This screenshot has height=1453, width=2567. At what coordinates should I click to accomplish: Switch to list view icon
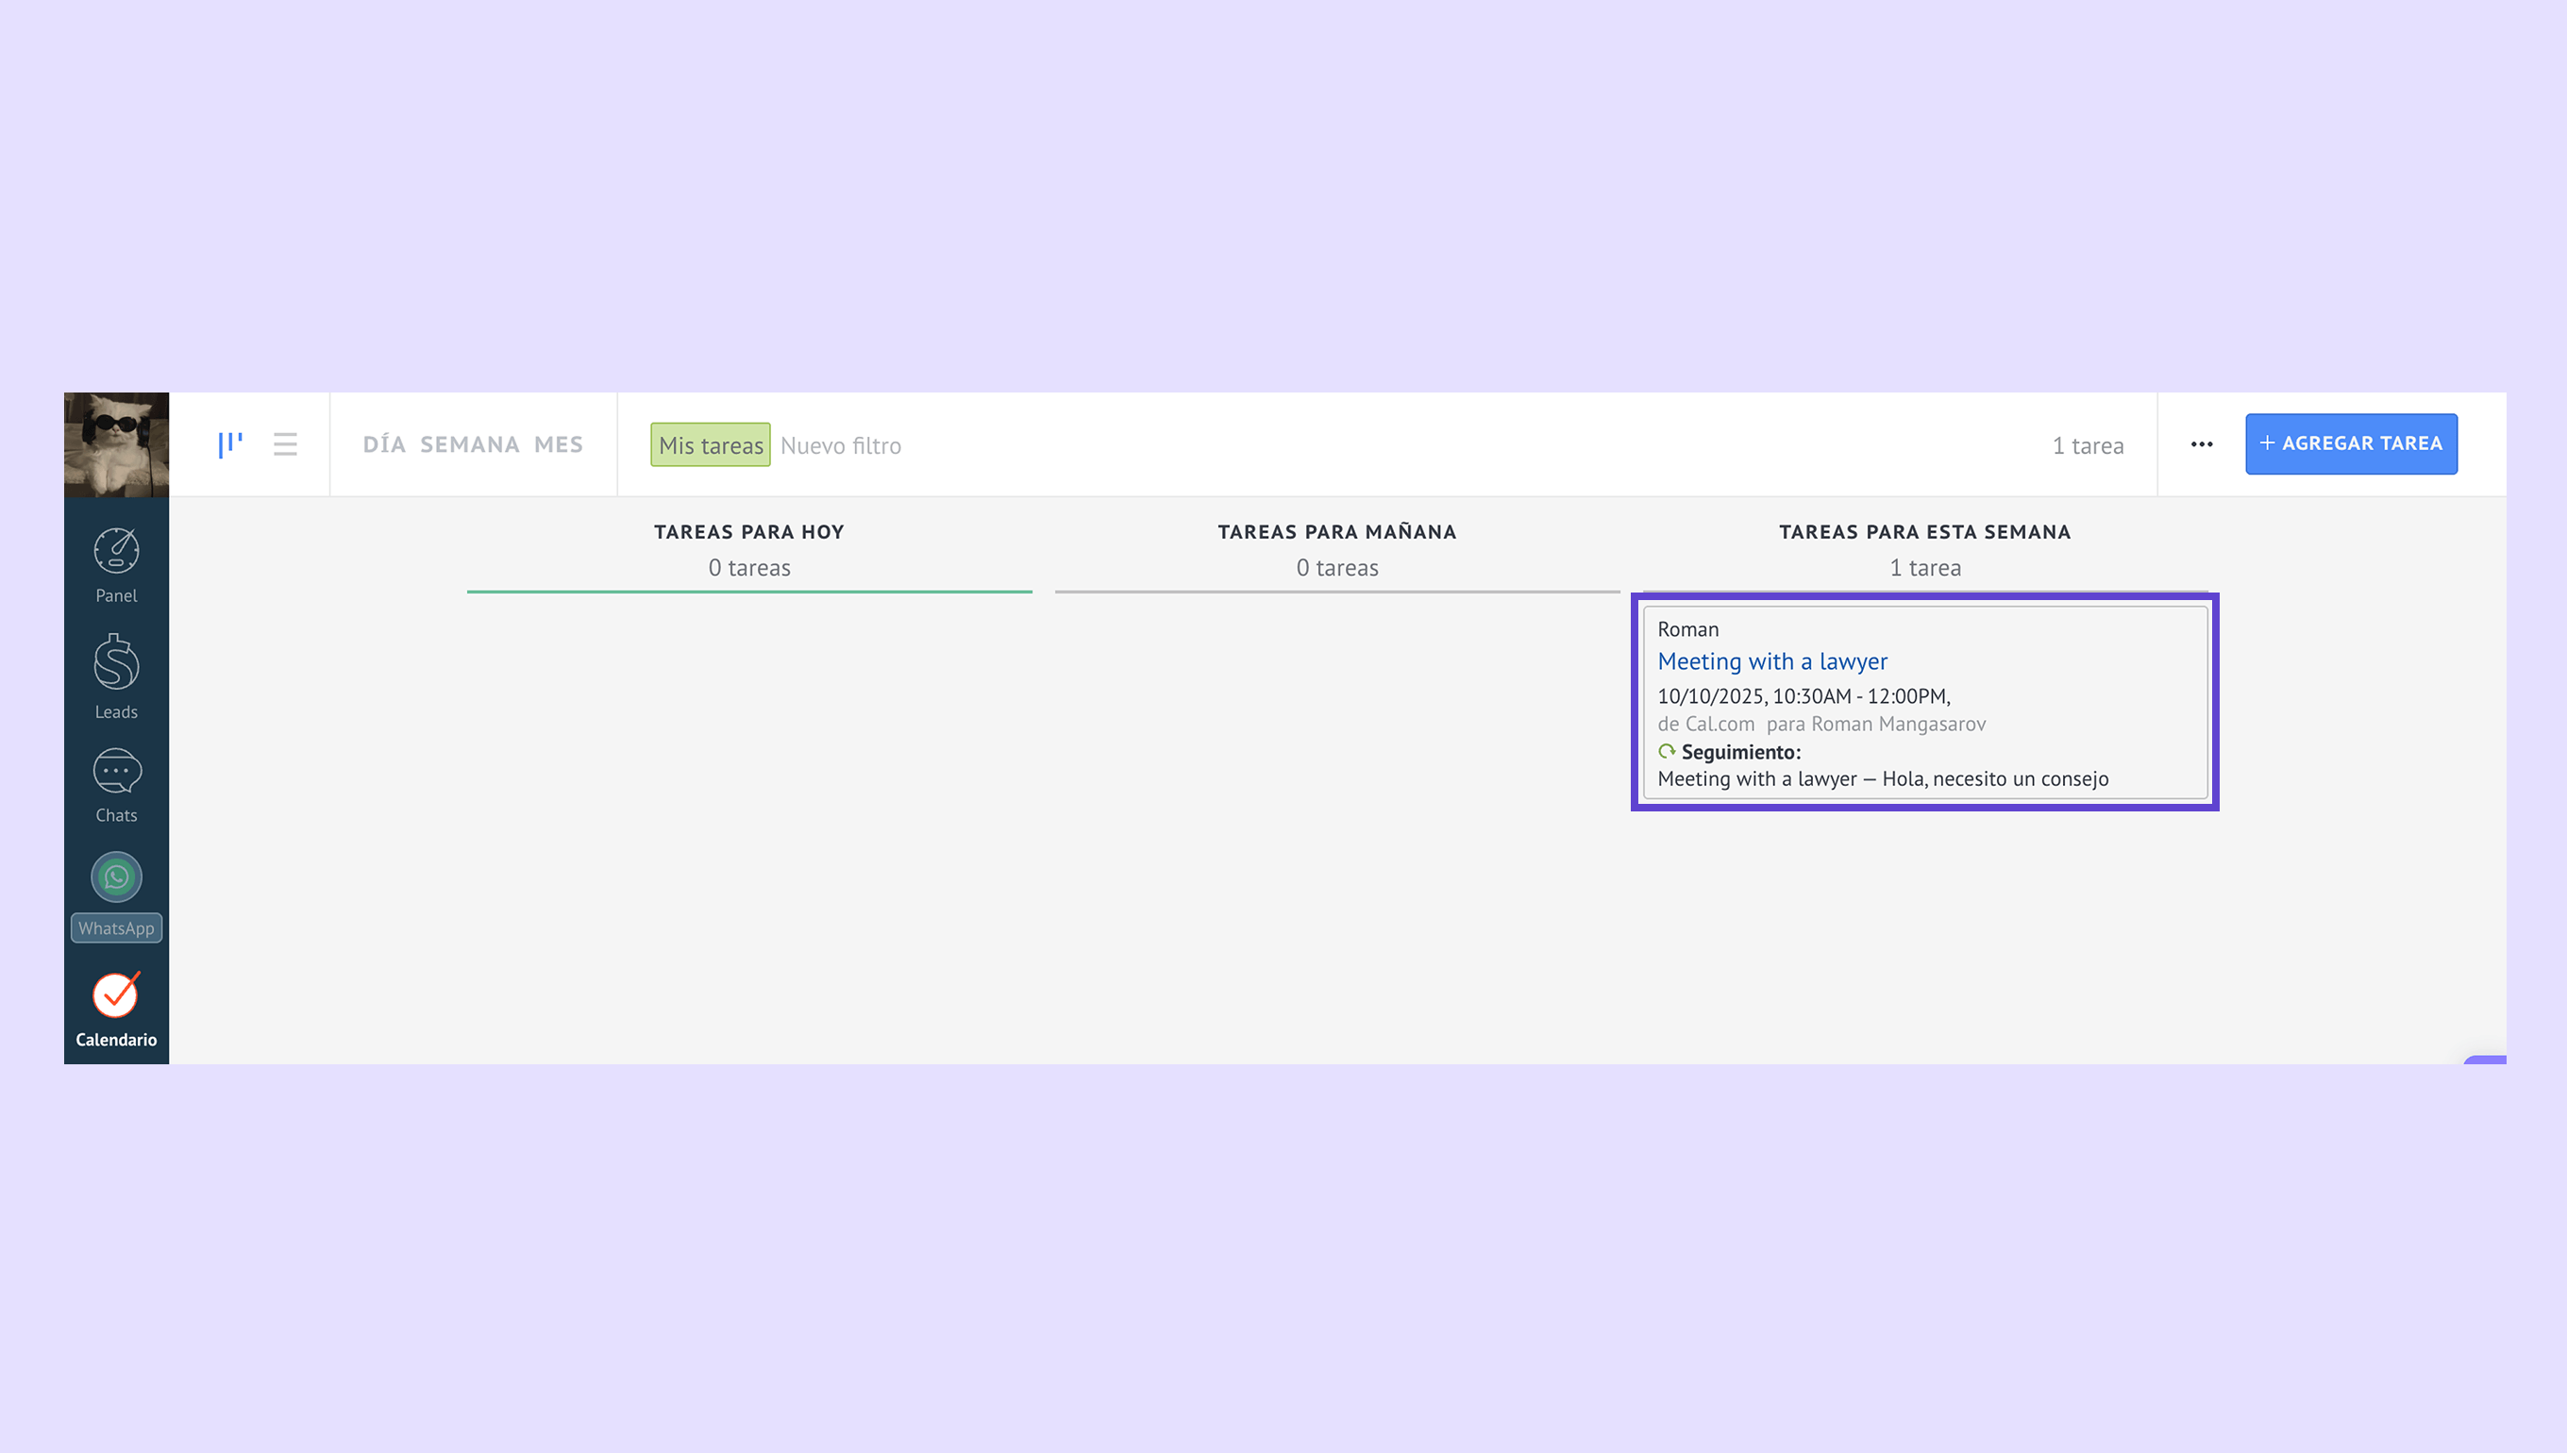285,444
